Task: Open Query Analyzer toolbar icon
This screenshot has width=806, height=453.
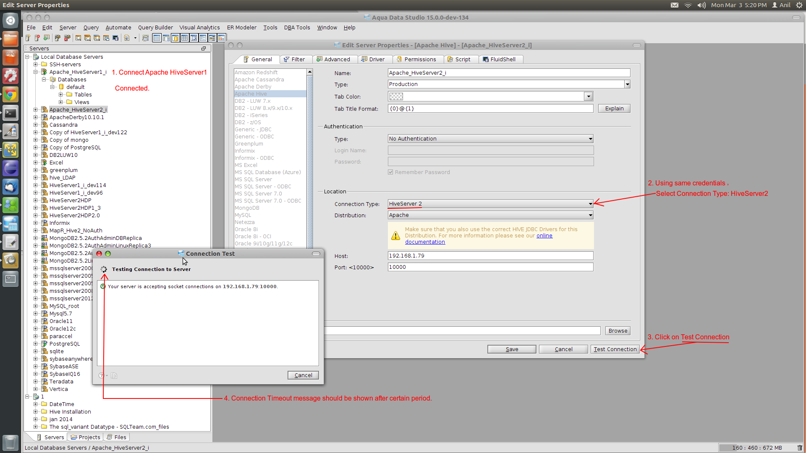Action: click(x=78, y=38)
